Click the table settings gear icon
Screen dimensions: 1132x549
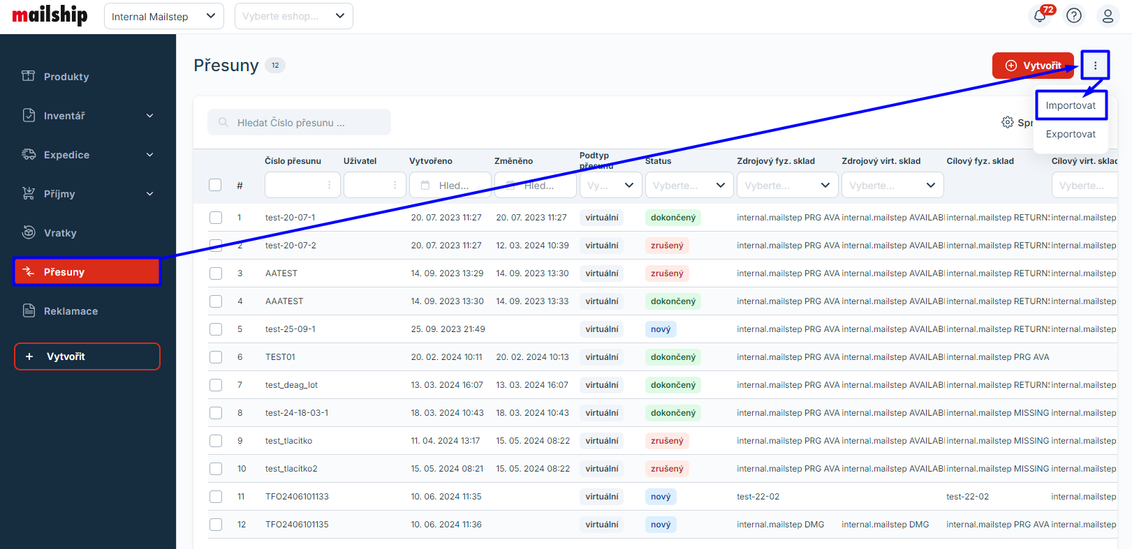(1007, 122)
